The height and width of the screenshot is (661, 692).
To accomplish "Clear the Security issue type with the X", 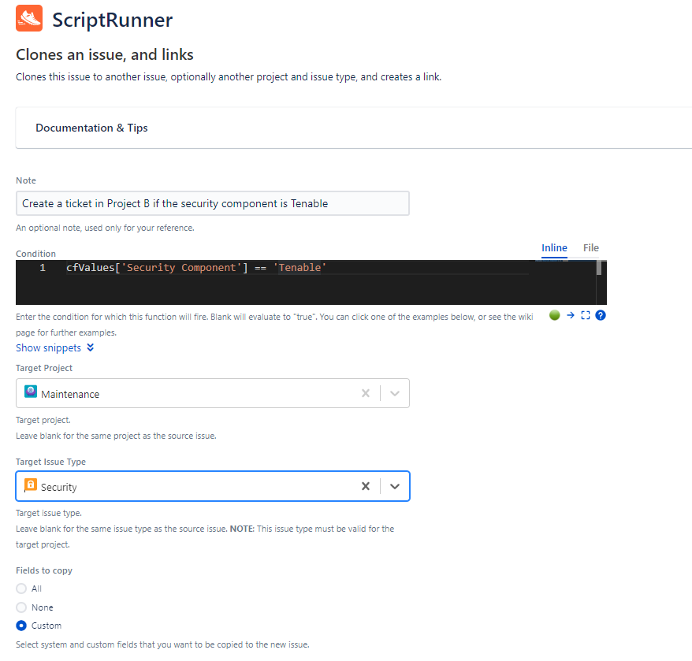I will coord(366,486).
